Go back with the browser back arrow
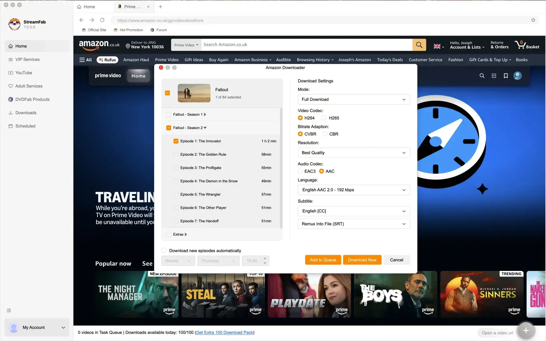The image size is (546, 341). pyautogui.click(x=82, y=20)
